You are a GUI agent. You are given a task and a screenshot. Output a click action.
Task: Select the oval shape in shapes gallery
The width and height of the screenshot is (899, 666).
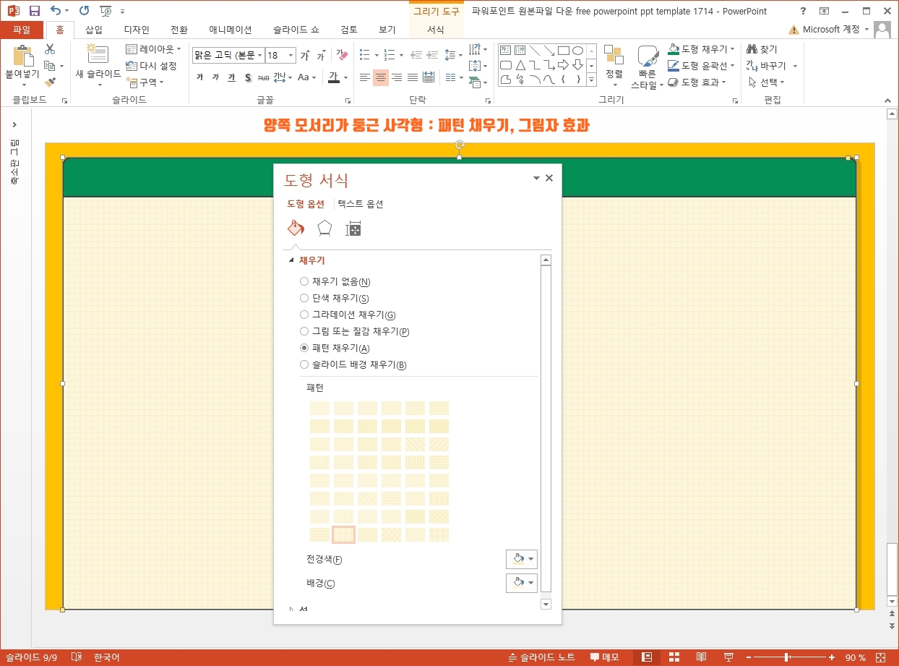coord(577,51)
